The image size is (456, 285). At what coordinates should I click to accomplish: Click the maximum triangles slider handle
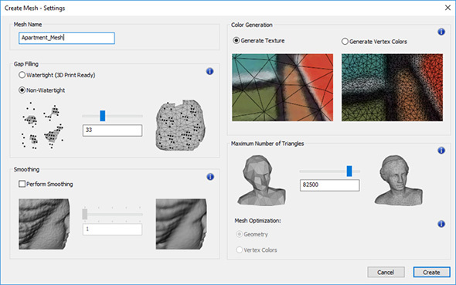pos(349,171)
